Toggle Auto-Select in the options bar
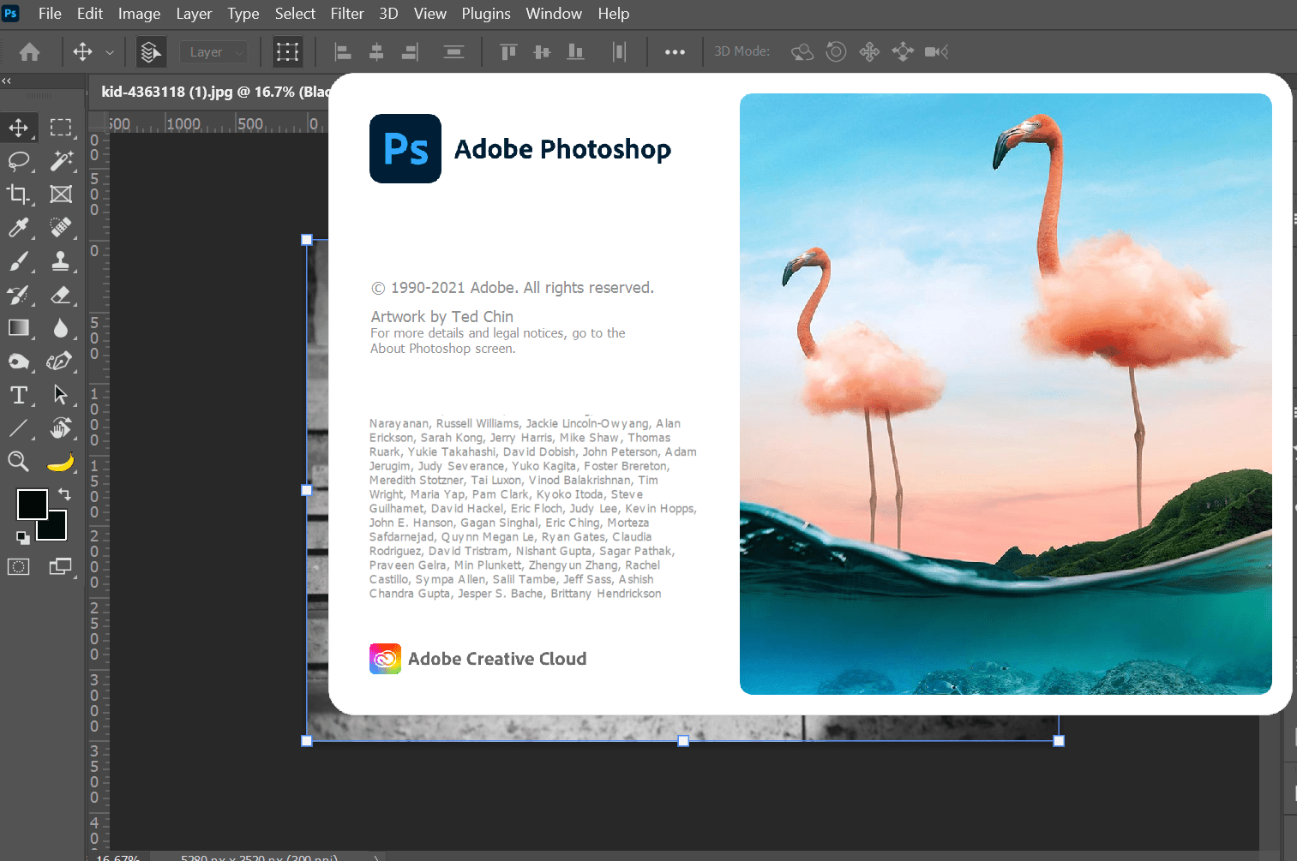 coord(151,52)
